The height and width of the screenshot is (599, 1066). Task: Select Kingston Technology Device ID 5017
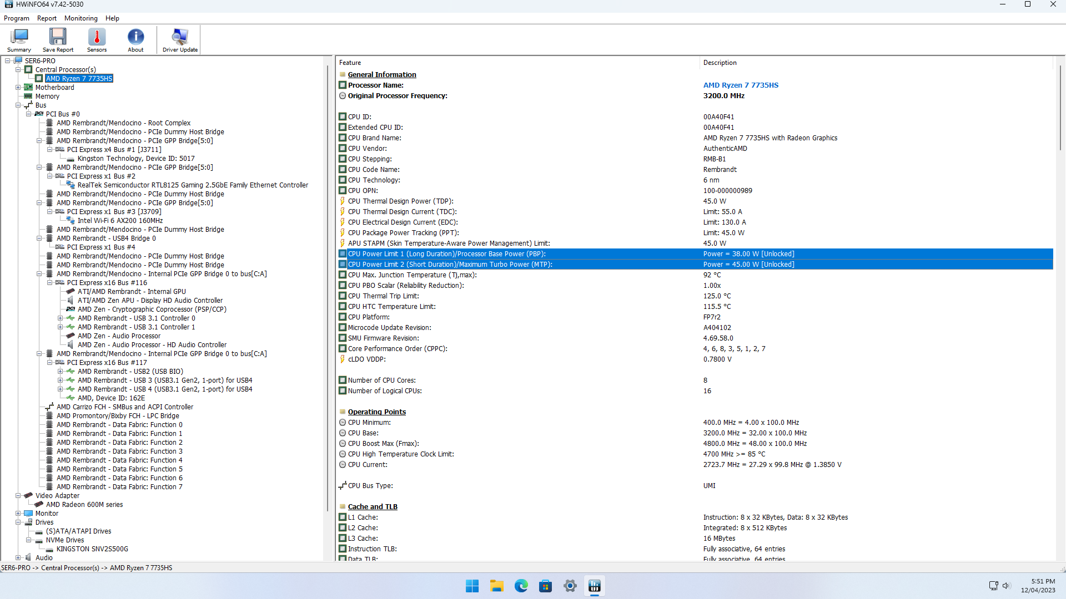click(136, 159)
